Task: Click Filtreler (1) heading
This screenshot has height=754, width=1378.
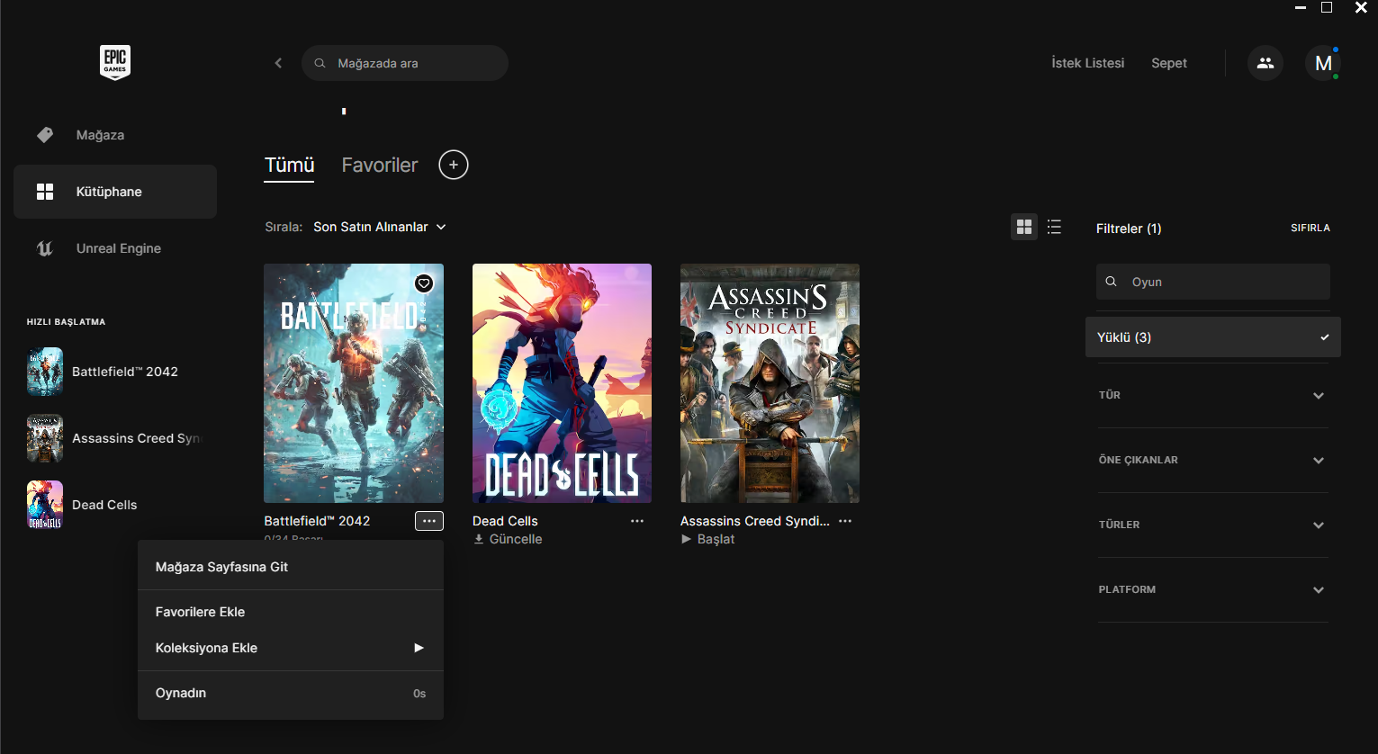Action: coord(1129,229)
